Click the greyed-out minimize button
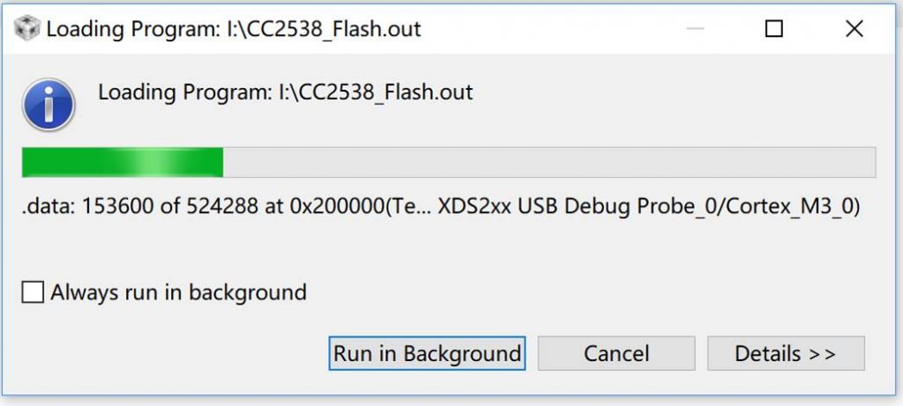 point(697,29)
